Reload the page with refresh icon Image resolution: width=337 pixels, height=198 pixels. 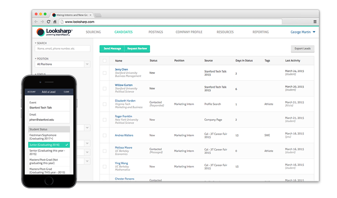click(x=48, y=22)
